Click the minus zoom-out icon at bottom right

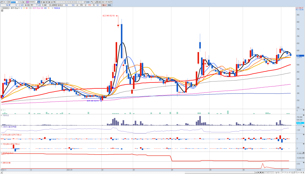[x=299, y=172]
